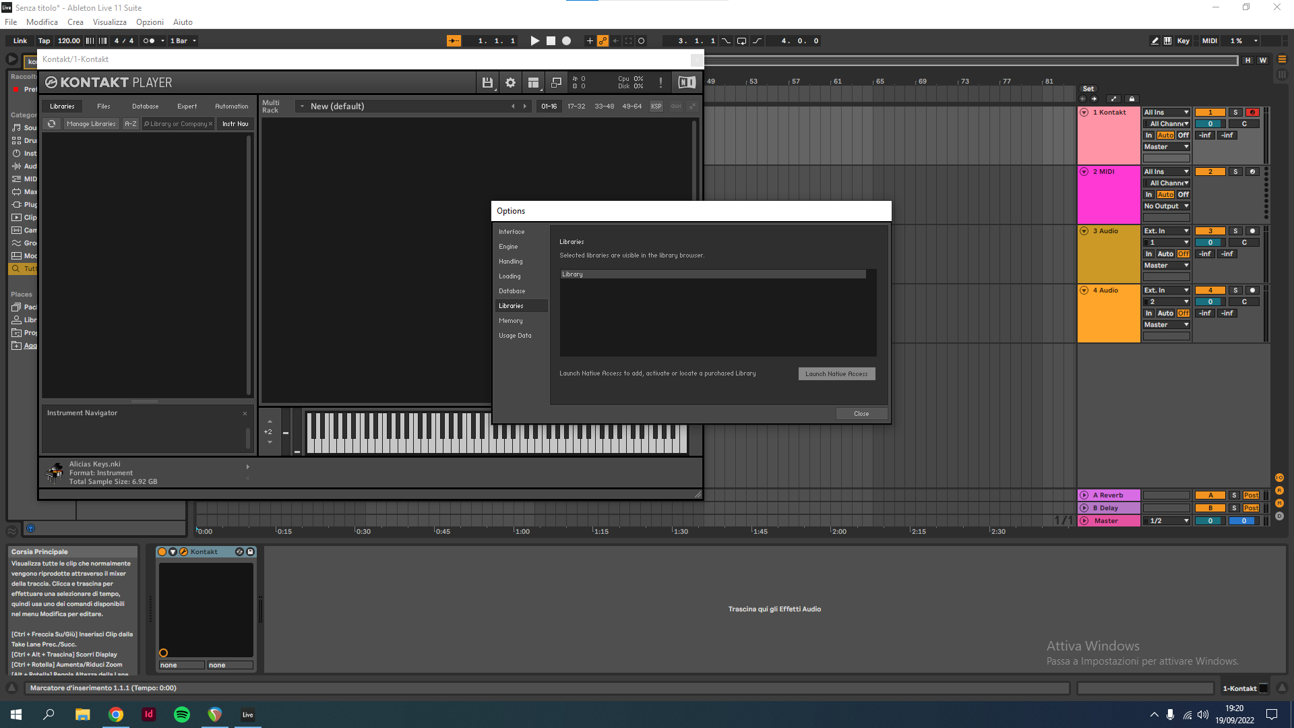Open Adobe InDesign from the taskbar
1294x728 pixels.
point(149,715)
